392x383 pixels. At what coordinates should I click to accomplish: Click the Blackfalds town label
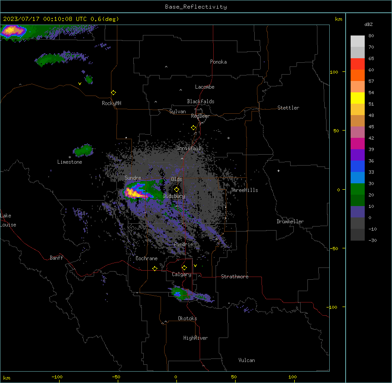[x=201, y=101]
